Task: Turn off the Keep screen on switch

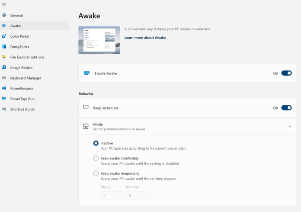Action: (286, 108)
